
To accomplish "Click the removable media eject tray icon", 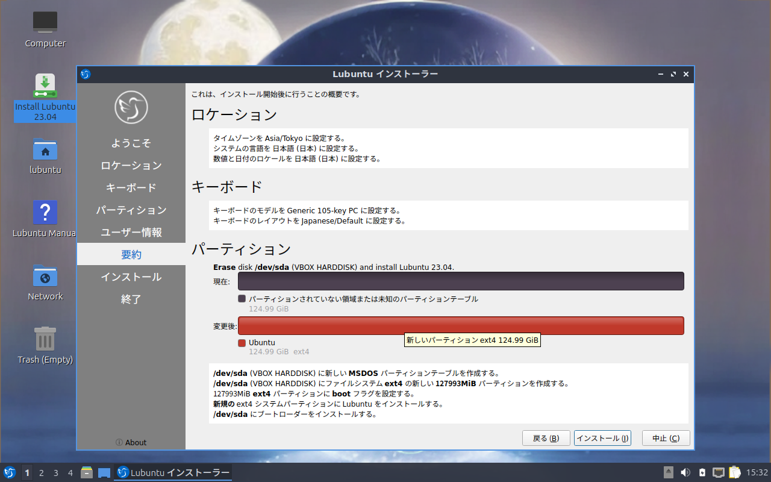I will point(669,472).
